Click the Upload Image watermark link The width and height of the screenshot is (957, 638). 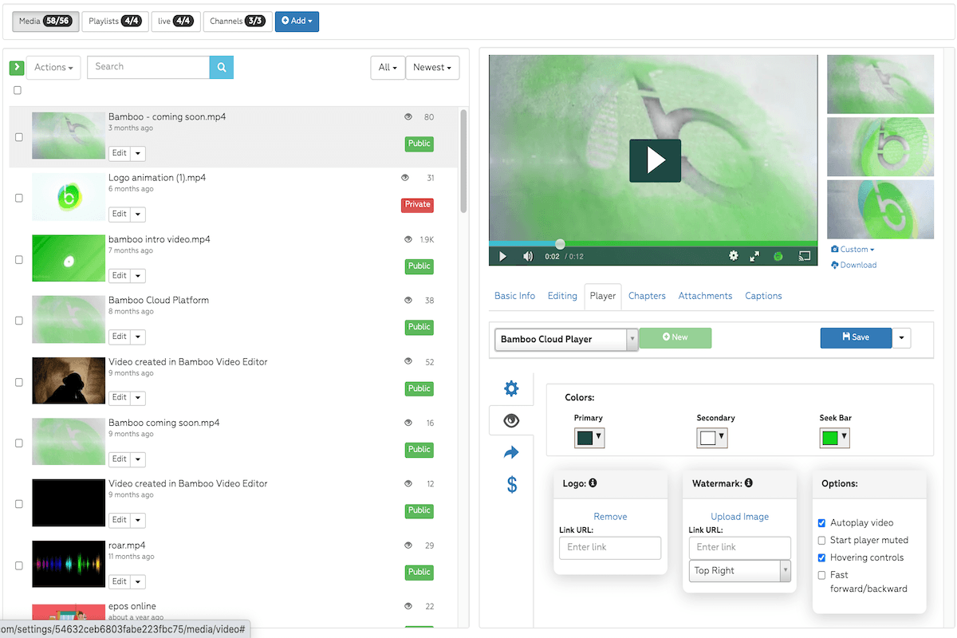739,517
